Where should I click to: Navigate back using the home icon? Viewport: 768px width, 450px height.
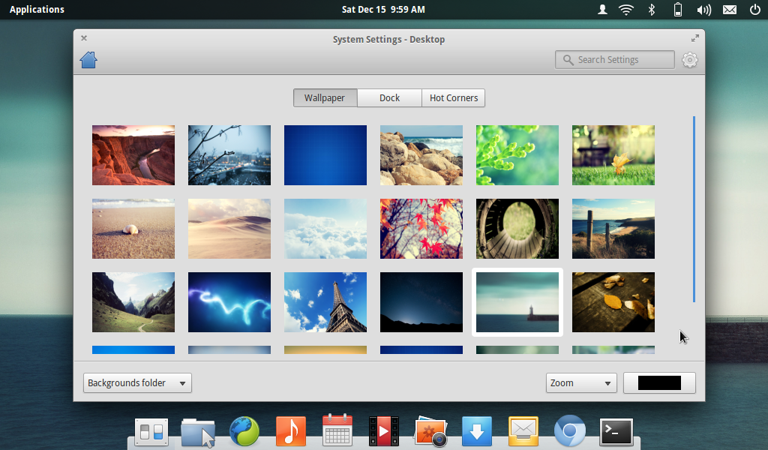click(88, 59)
